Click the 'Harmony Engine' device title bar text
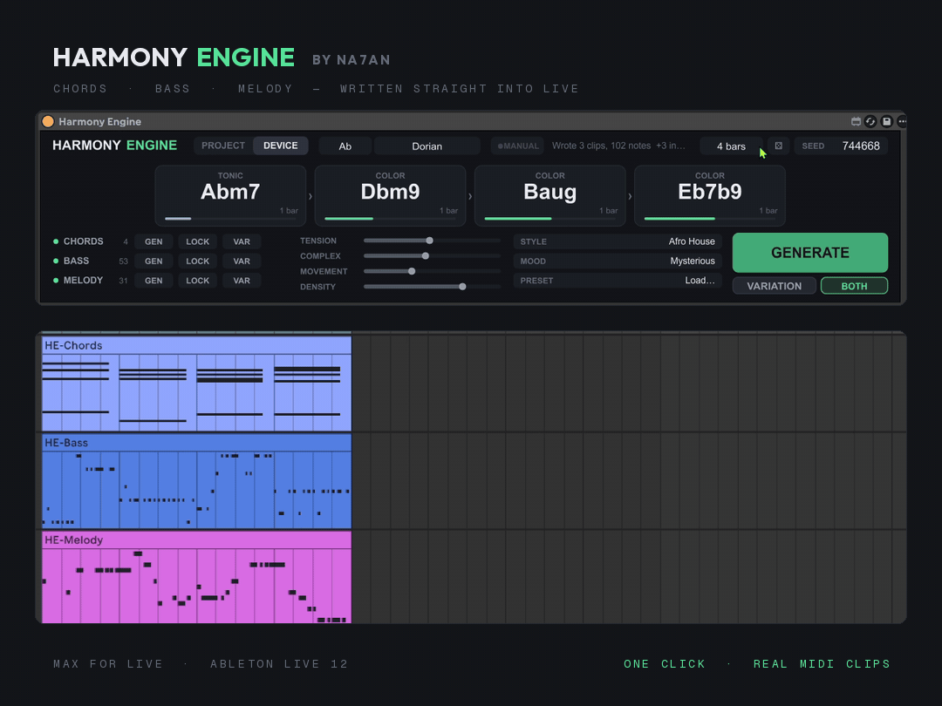 99,122
